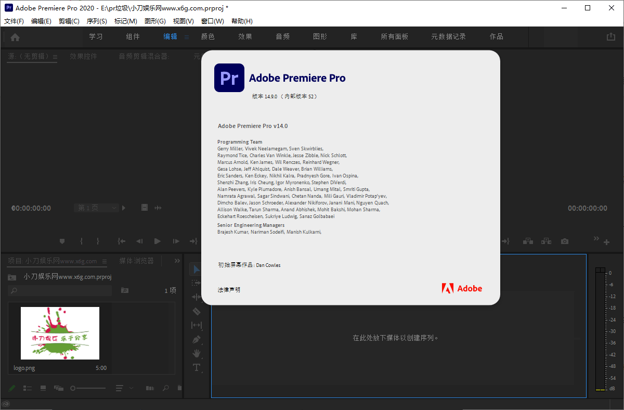The width and height of the screenshot is (624, 410).
Task: Switch to the 颜色 workspace tab
Action: point(207,36)
